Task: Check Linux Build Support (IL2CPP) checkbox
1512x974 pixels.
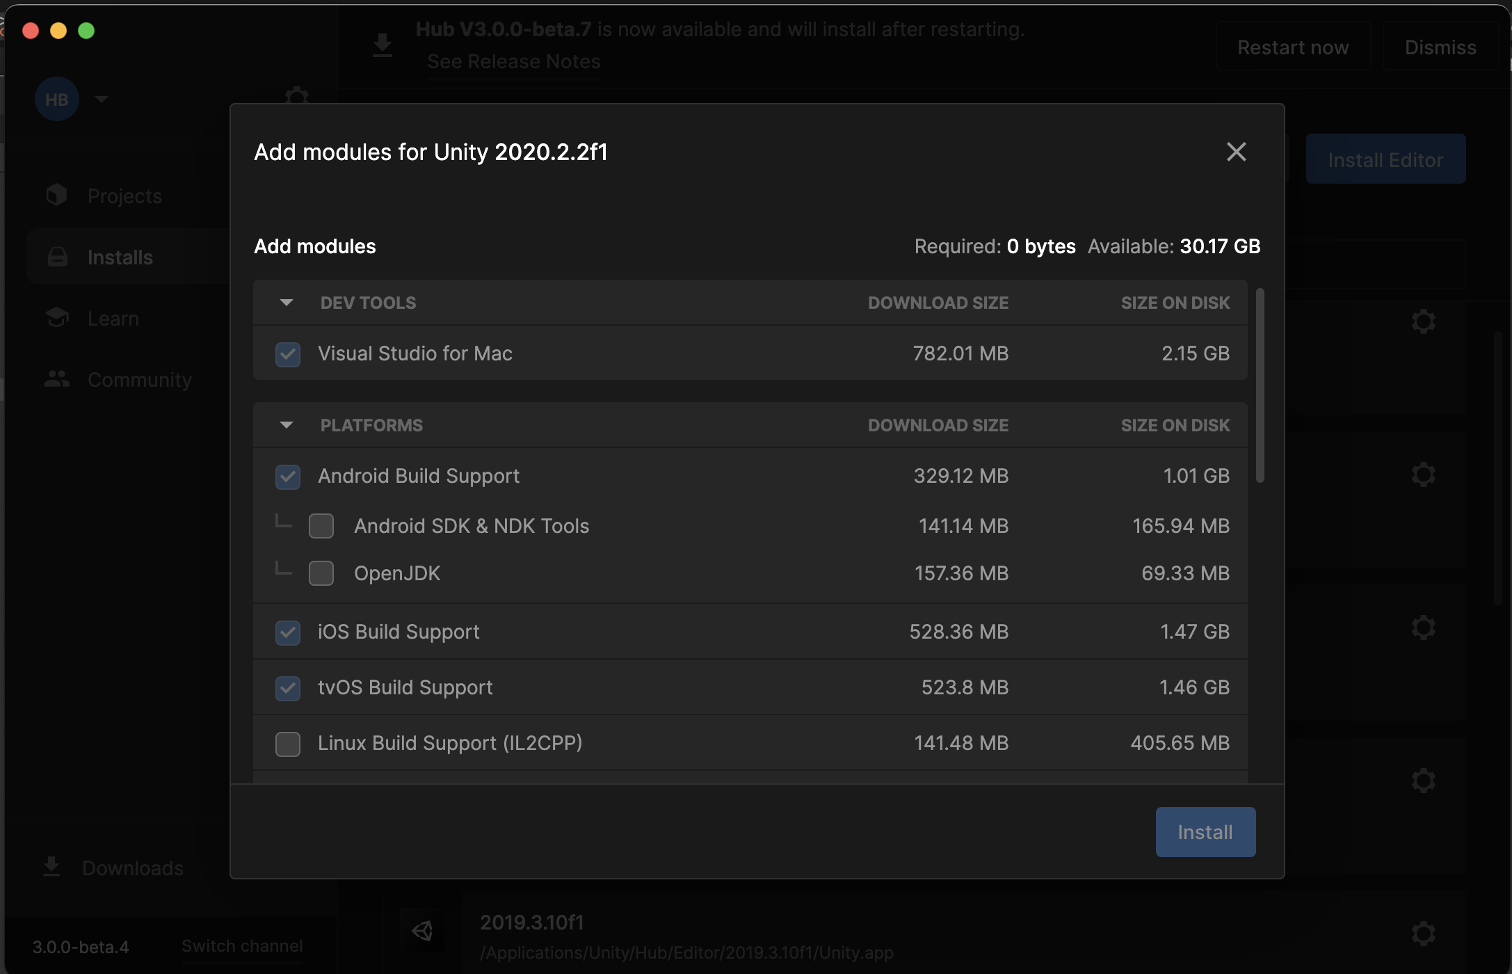Action: (288, 744)
